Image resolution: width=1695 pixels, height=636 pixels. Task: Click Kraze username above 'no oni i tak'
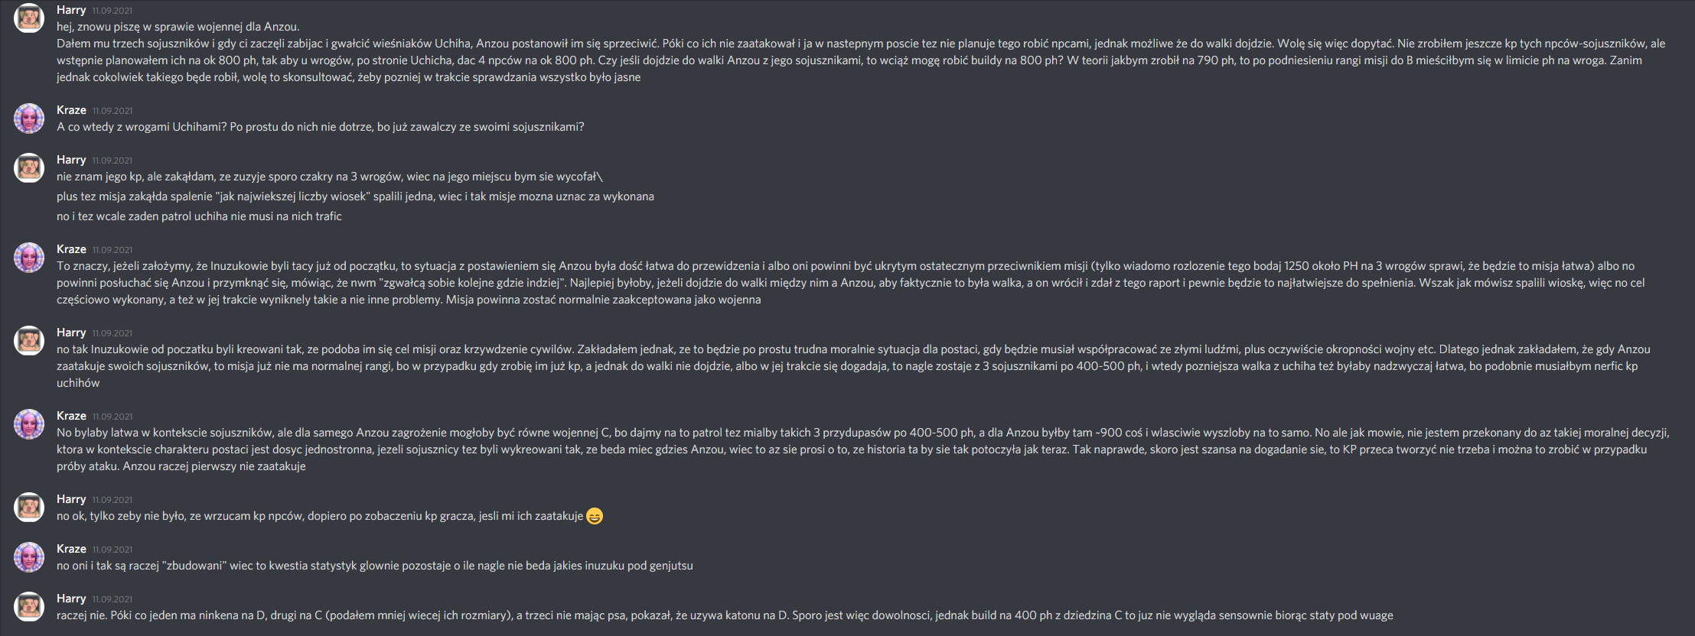click(x=71, y=549)
